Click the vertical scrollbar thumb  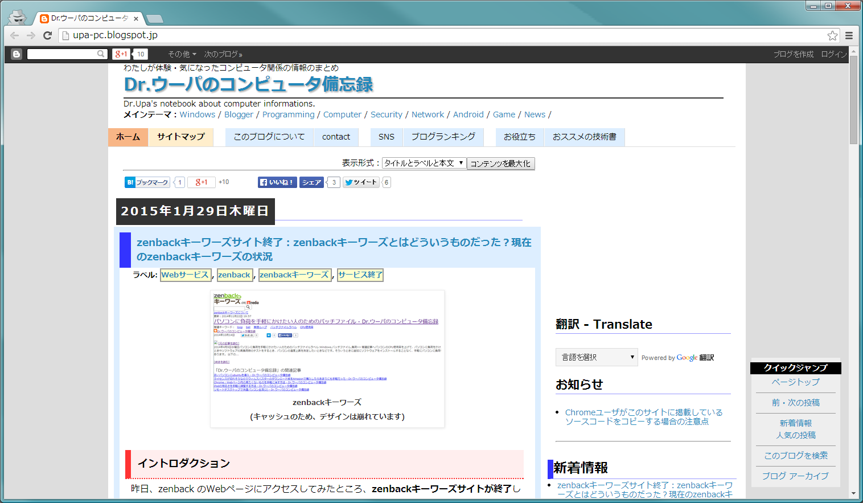coord(853,100)
